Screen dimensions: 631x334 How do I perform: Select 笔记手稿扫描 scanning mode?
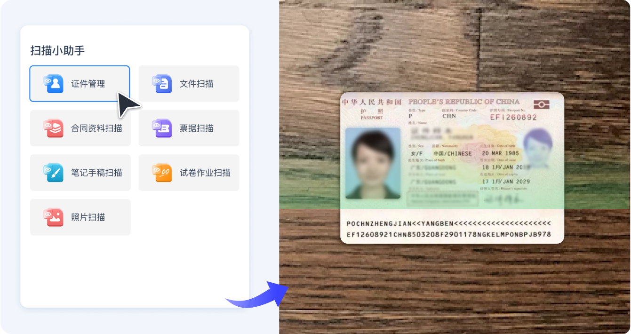click(x=80, y=173)
